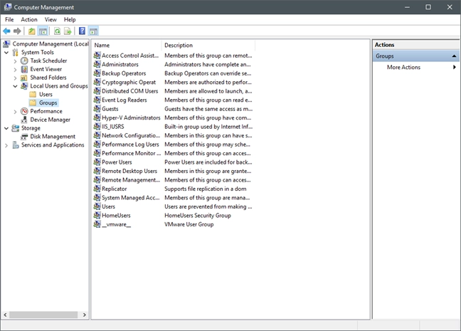Select the Groups folder in tree
The image size is (461, 331).
[x=48, y=103]
